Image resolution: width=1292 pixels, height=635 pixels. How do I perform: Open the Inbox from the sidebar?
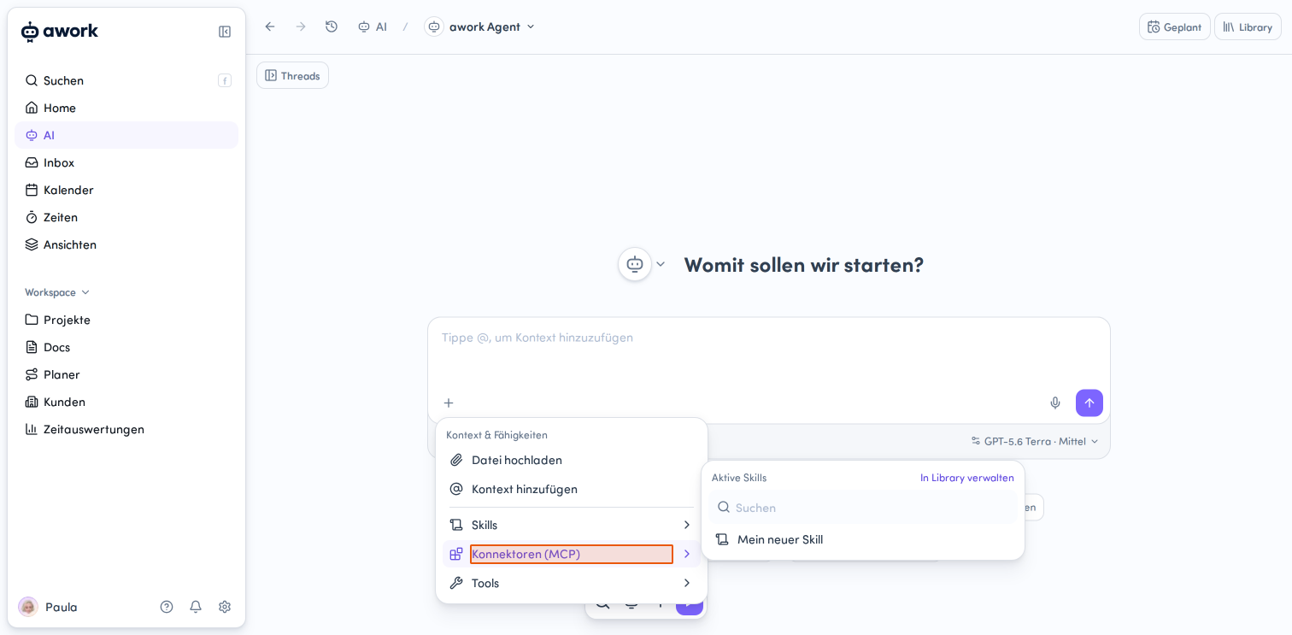(126, 162)
